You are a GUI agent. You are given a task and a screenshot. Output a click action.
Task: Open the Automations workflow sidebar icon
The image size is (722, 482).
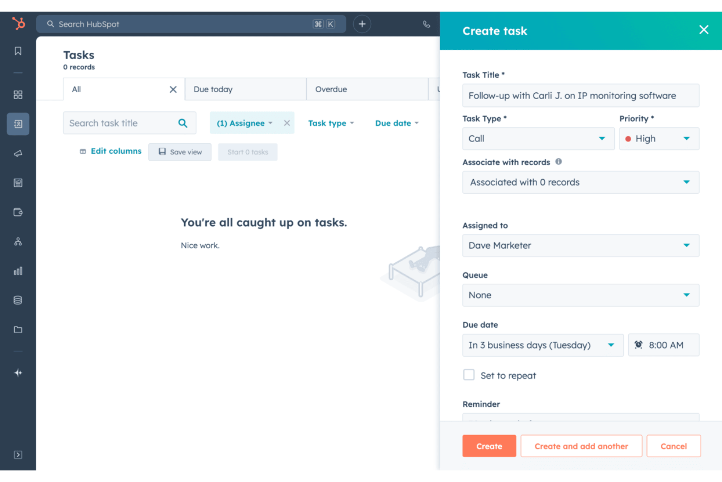[x=18, y=241]
